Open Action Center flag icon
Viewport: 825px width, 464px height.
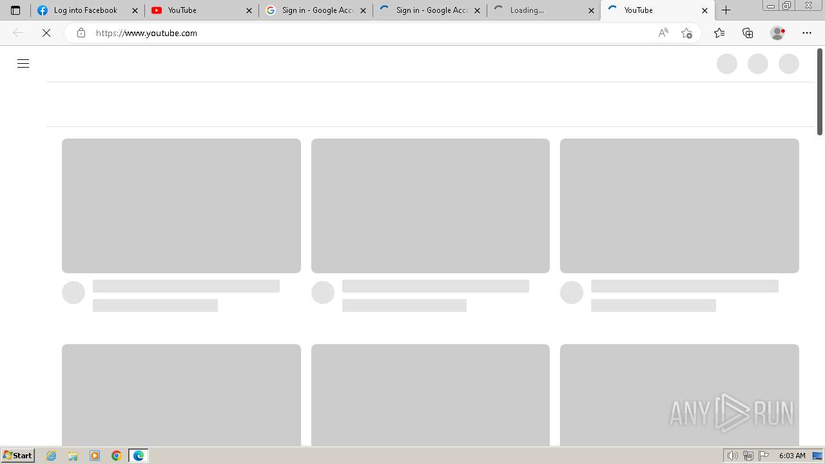(764, 456)
